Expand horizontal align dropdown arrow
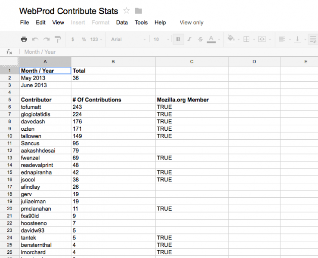The height and width of the screenshot is (258, 318). tap(290, 39)
